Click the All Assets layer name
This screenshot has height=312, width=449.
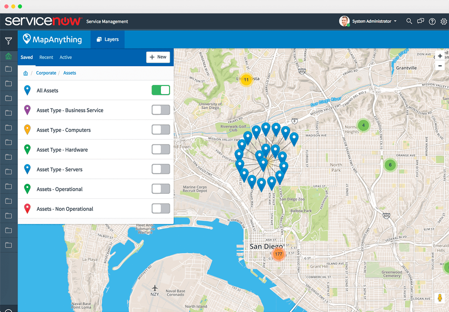pyautogui.click(x=48, y=91)
